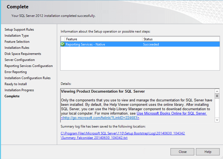This screenshot has height=159, width=223.
Task: Open Server Configuration step
Action: pyautogui.click(x=19, y=60)
